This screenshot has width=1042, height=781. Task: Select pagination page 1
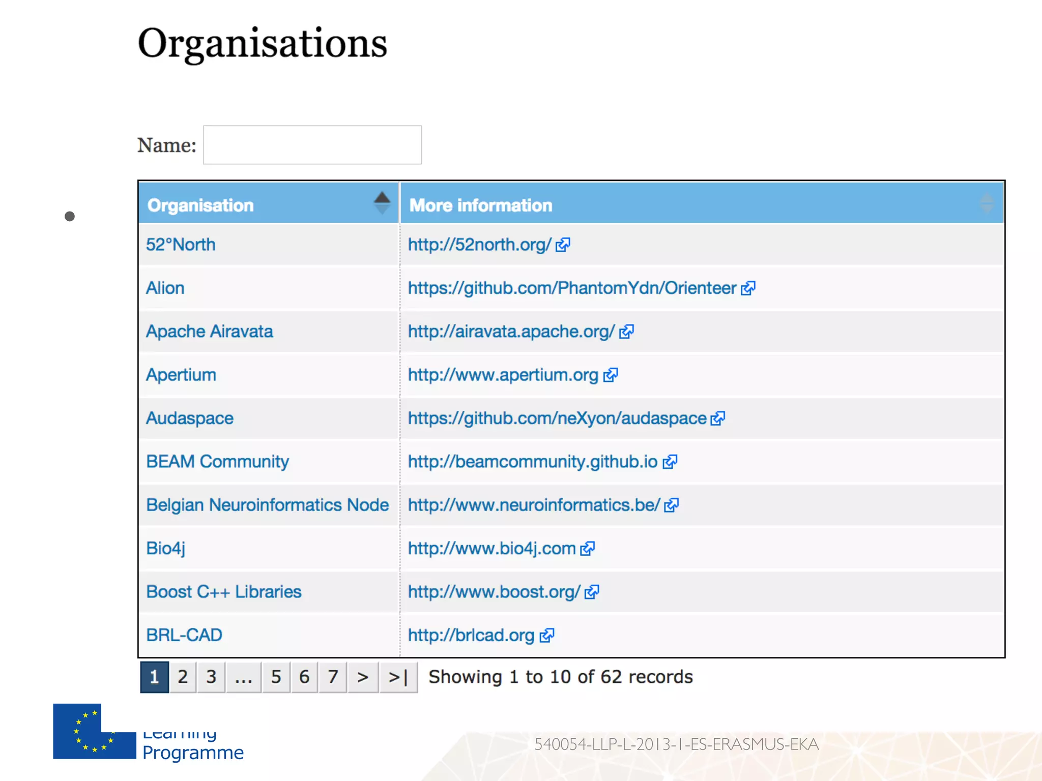(155, 677)
